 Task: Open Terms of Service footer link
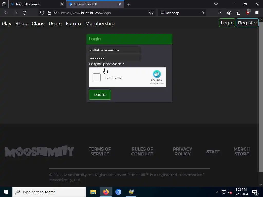100,151
